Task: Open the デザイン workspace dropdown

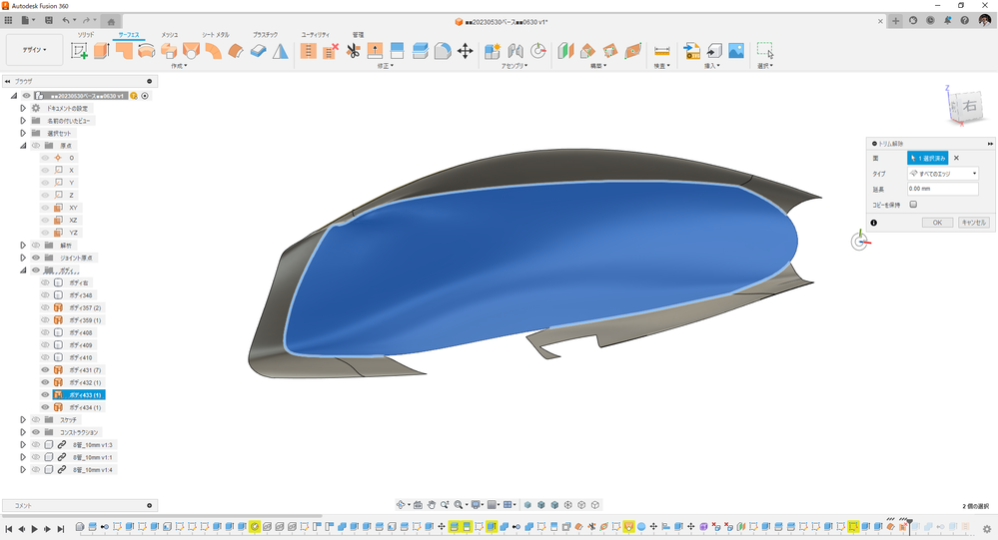Action: [34, 50]
